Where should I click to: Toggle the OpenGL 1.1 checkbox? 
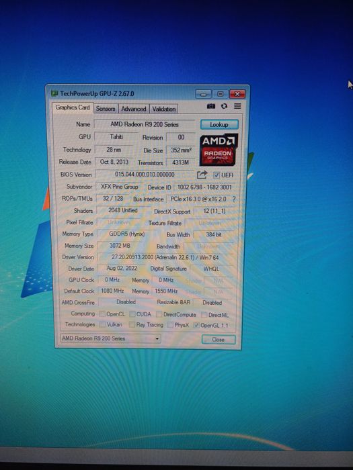tap(196, 325)
